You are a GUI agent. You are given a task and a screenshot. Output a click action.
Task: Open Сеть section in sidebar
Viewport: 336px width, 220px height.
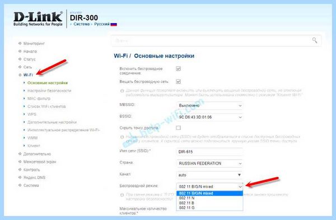pos(27,67)
